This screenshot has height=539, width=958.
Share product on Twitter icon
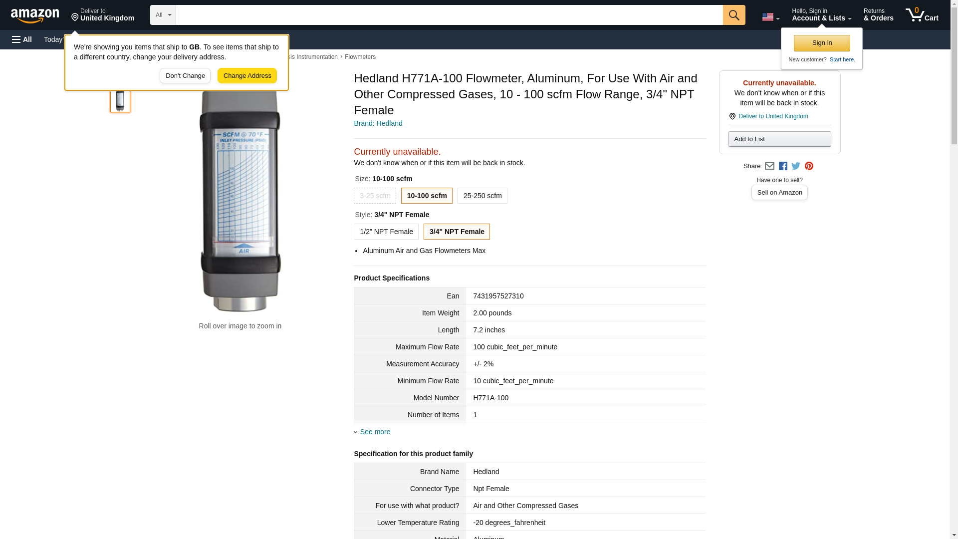[x=796, y=166]
